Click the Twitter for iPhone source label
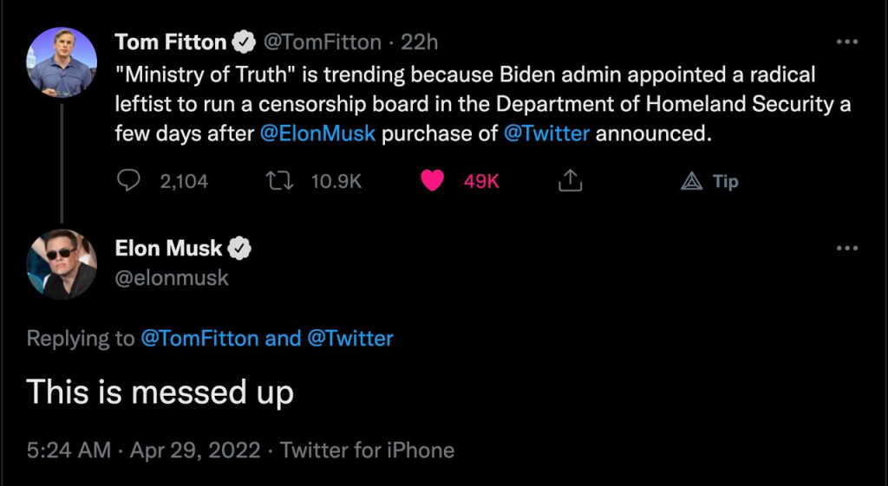The image size is (888, 486). (367, 450)
